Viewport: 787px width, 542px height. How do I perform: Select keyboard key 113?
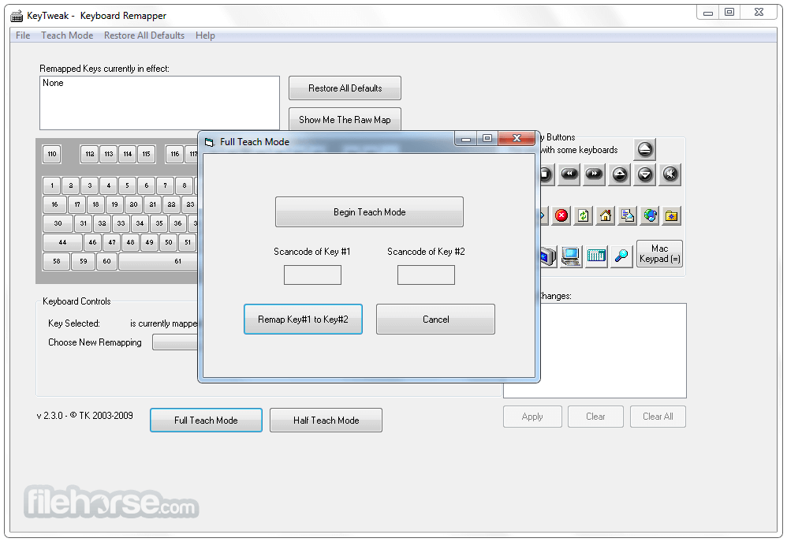108,154
